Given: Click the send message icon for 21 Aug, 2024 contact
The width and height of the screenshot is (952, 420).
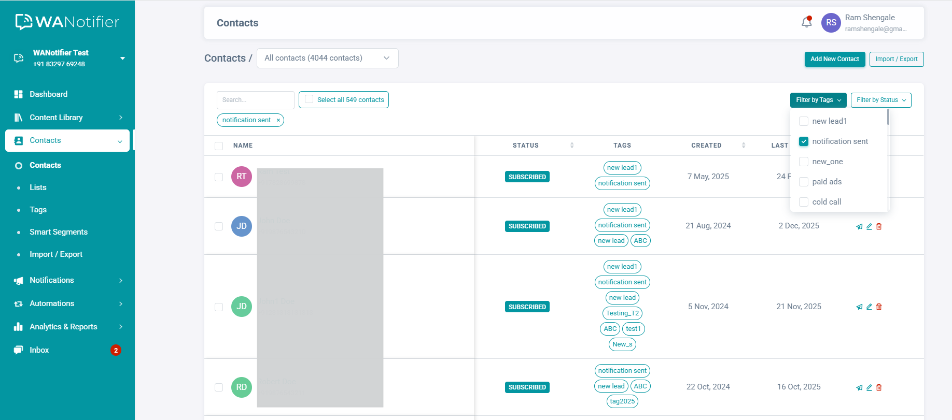Looking at the screenshot, I should click(x=859, y=226).
